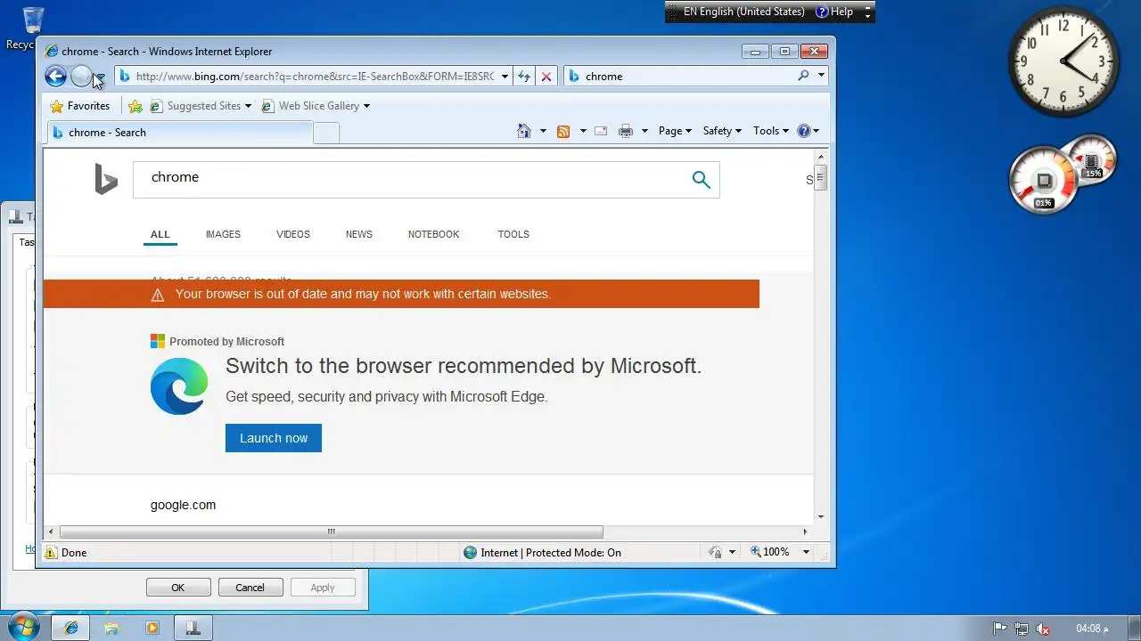Open the File Explorer taskbar icon

coord(111,628)
